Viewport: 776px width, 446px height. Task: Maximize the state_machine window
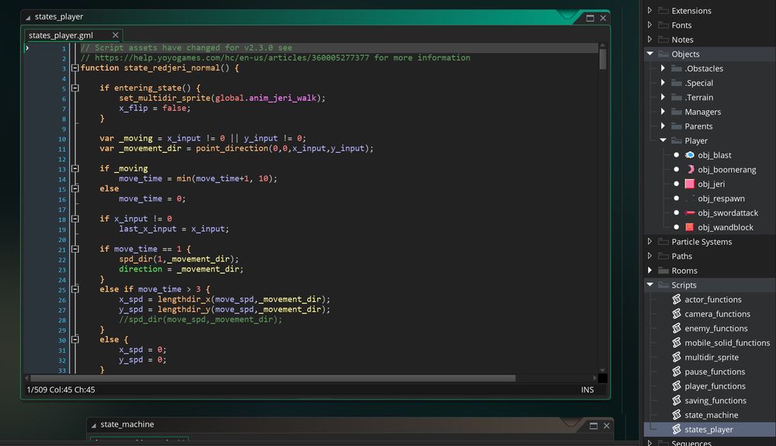tap(594, 426)
